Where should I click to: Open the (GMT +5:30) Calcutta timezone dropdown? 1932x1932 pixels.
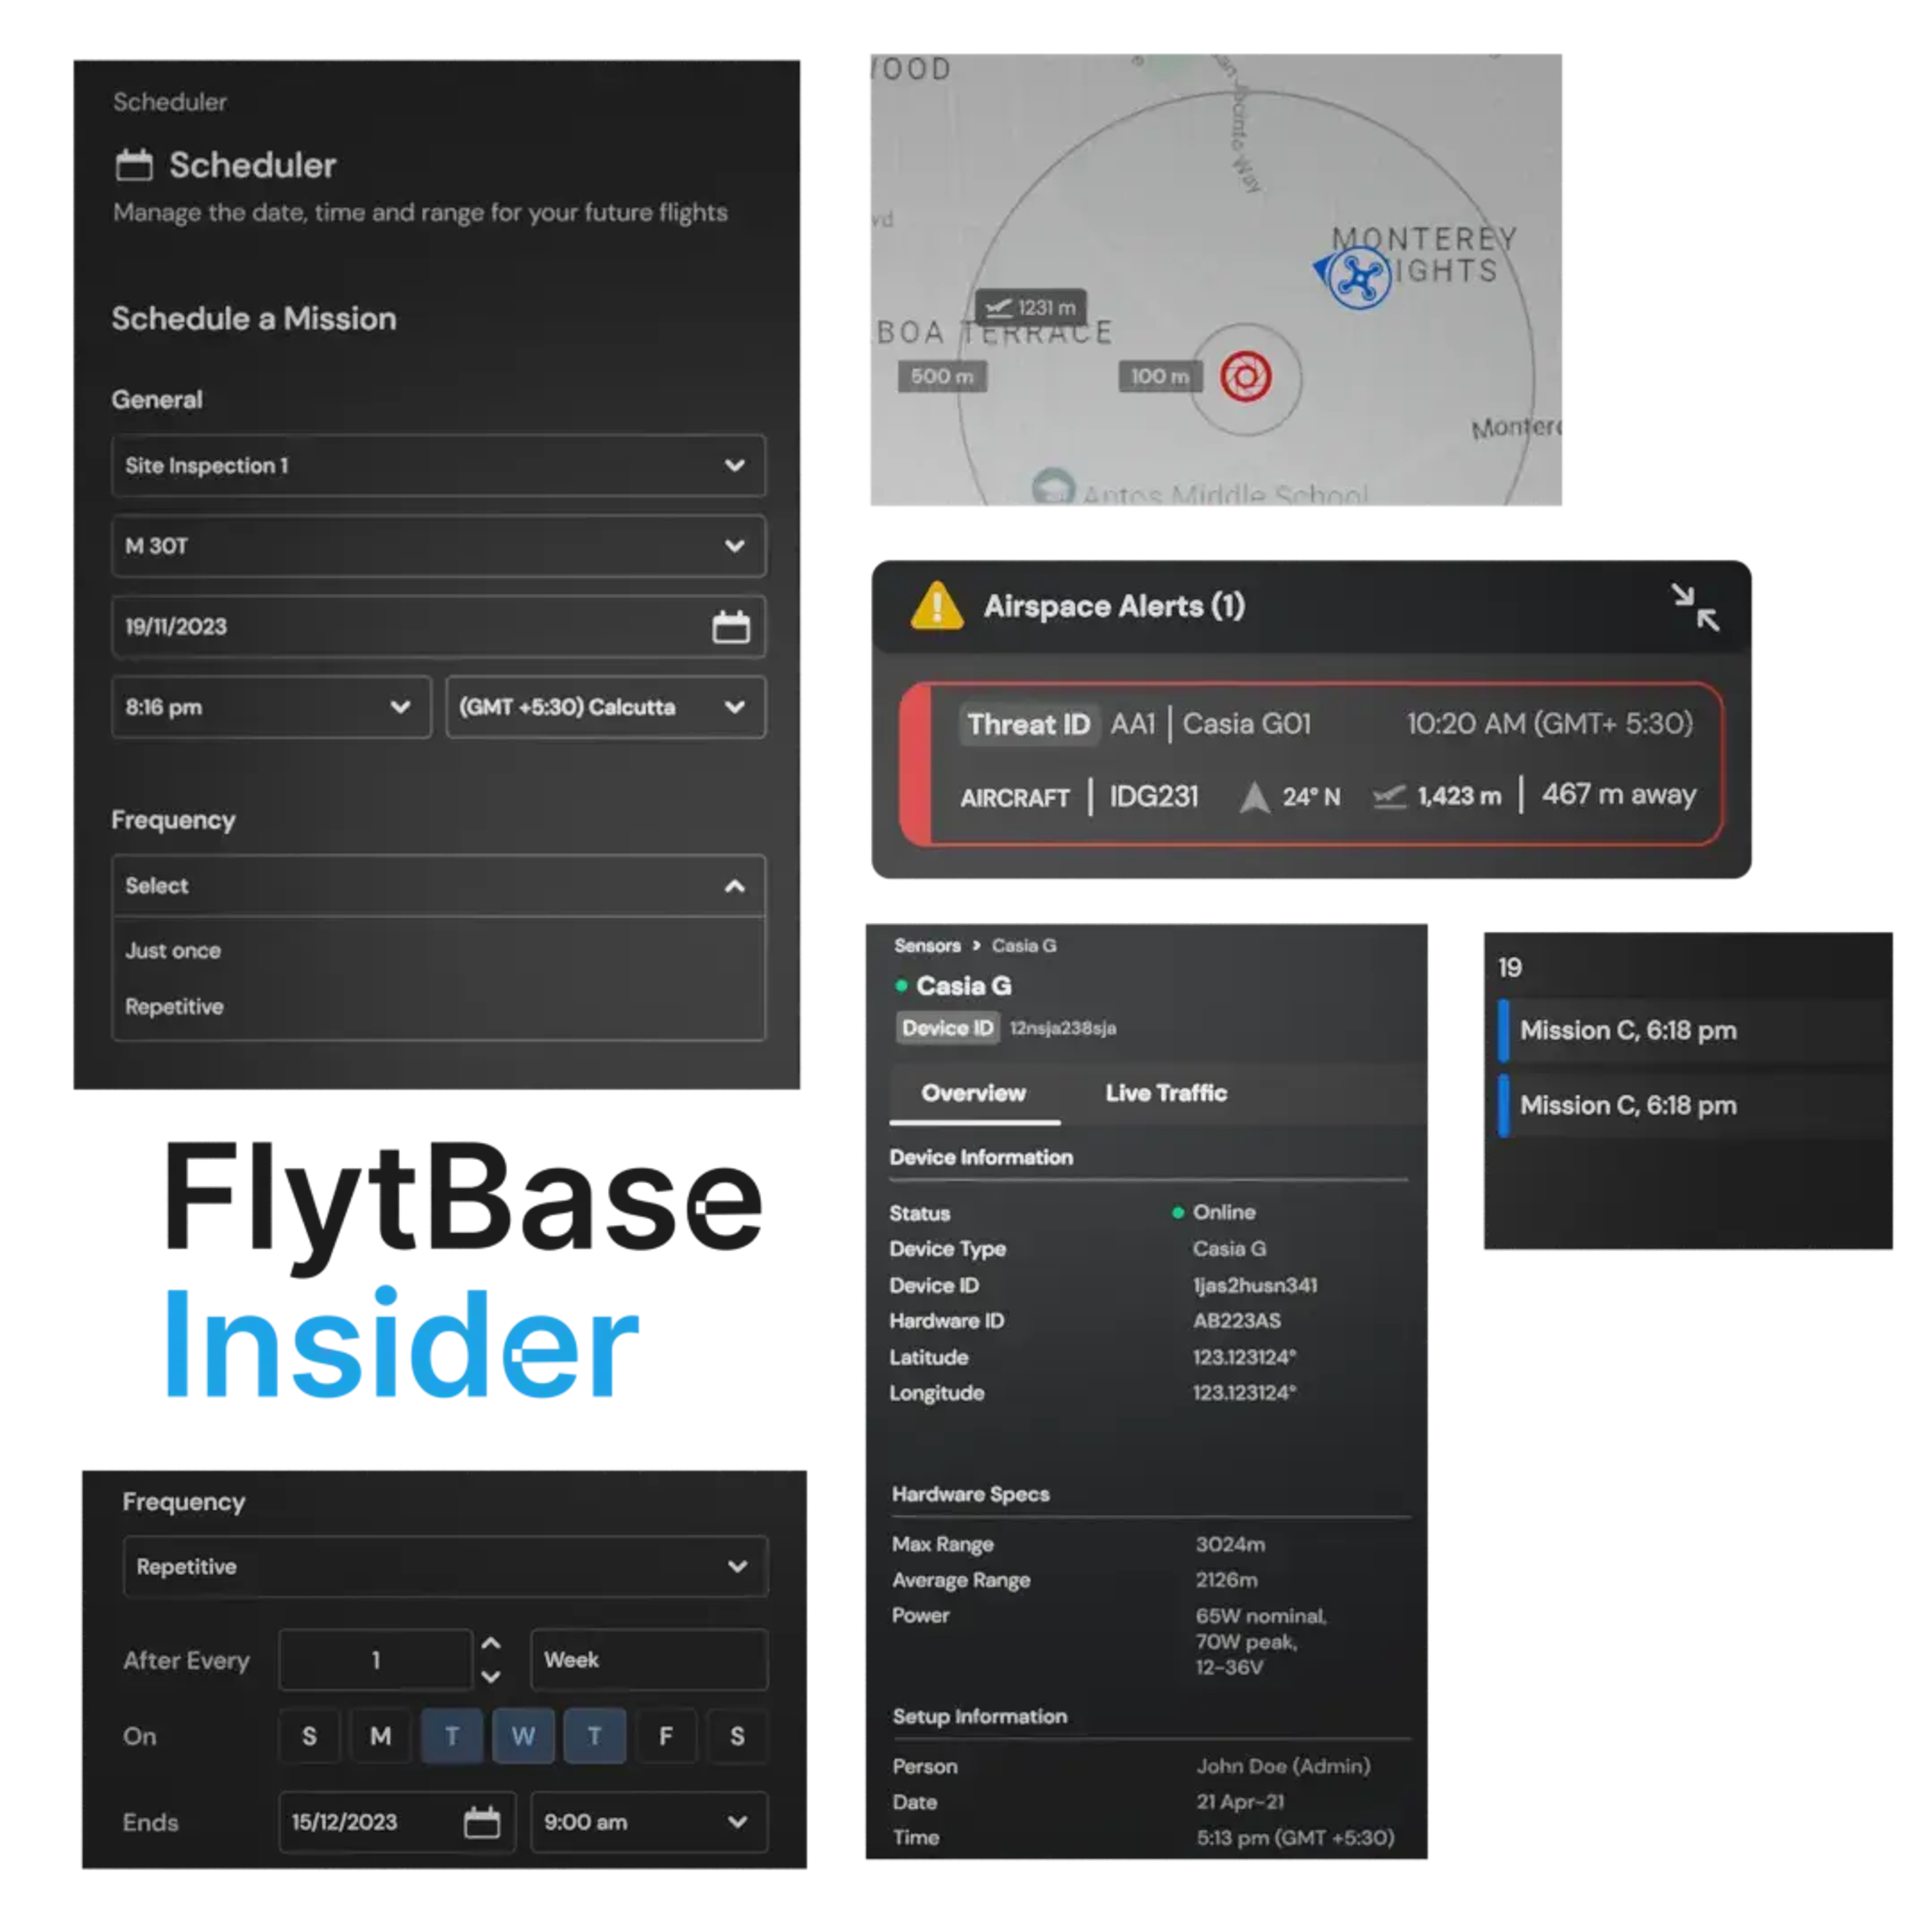(x=606, y=707)
